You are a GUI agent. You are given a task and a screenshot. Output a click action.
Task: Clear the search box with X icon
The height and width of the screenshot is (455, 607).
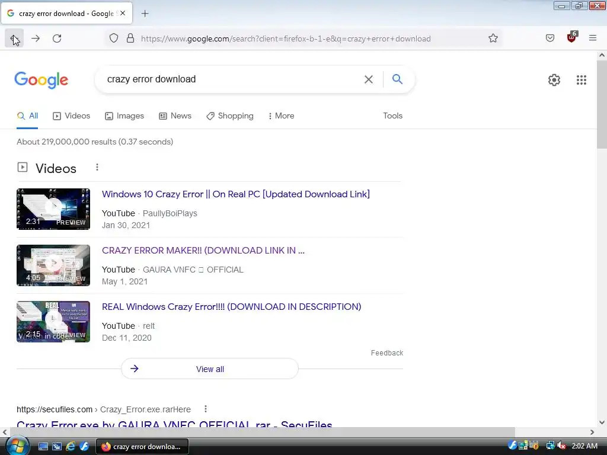pyautogui.click(x=369, y=79)
